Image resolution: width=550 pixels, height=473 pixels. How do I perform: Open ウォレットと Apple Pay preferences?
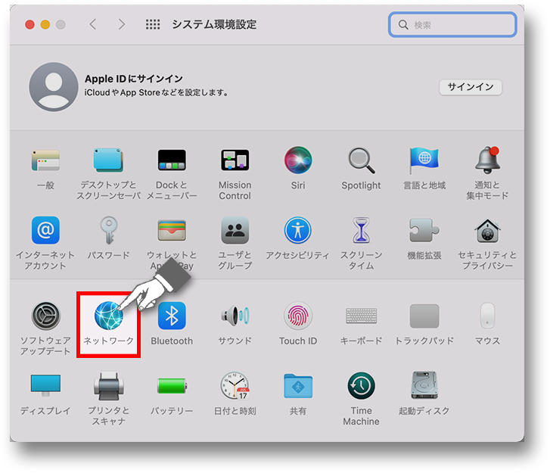[172, 230]
